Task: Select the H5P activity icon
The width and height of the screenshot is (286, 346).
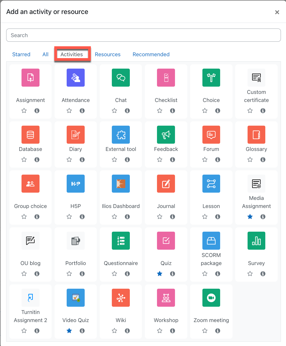Action: tap(76, 183)
